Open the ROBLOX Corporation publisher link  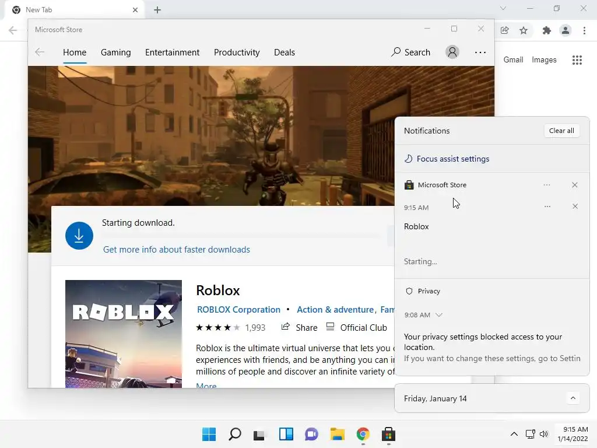coord(238,310)
